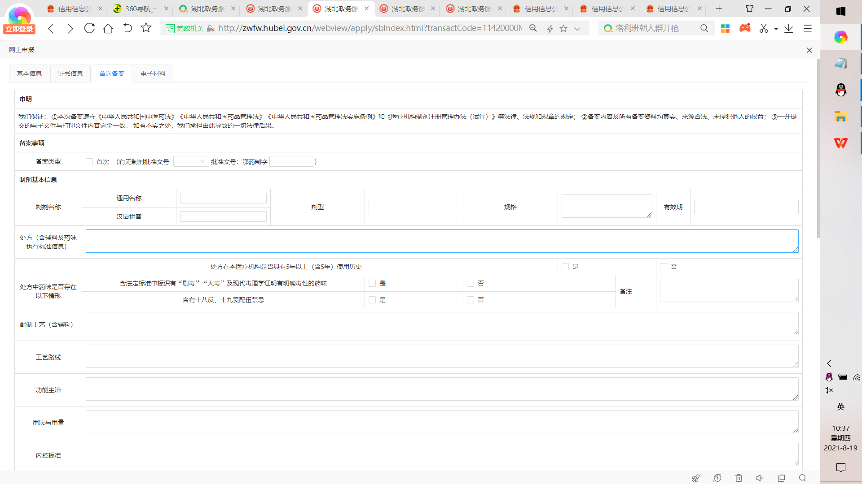Expand the screenshot tool dropdown arrow
The image size is (862, 484).
776,29
